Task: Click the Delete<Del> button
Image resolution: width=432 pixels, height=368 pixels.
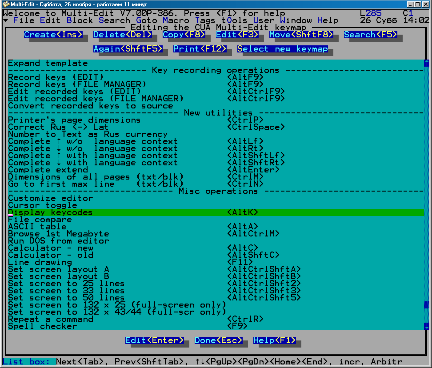Action: (x=123, y=35)
